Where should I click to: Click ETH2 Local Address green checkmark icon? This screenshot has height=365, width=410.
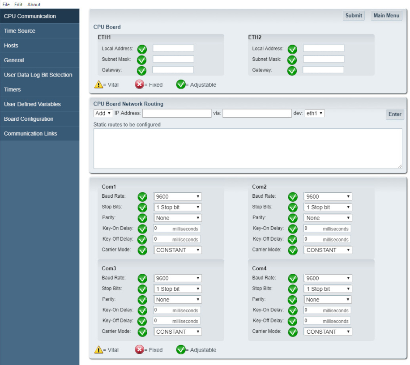pyautogui.click(x=292, y=49)
